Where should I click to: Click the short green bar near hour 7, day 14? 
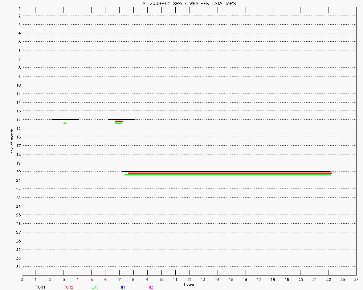(118, 123)
